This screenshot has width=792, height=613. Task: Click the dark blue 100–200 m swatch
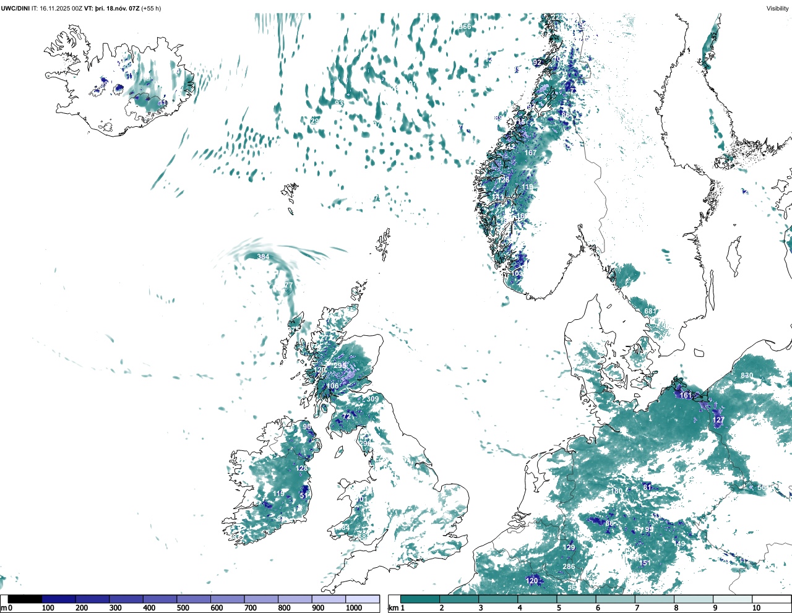(x=59, y=599)
